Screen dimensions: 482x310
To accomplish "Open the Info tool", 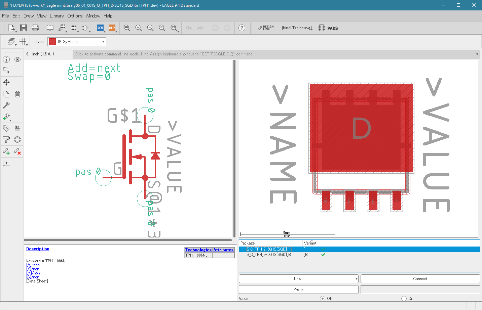I will tap(6, 59).
